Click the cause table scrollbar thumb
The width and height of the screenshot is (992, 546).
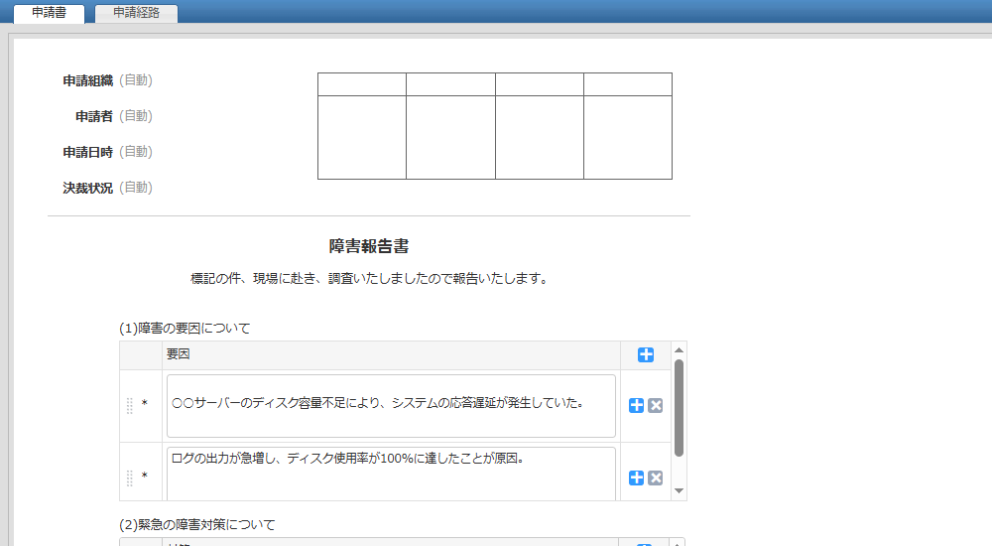[679, 407]
